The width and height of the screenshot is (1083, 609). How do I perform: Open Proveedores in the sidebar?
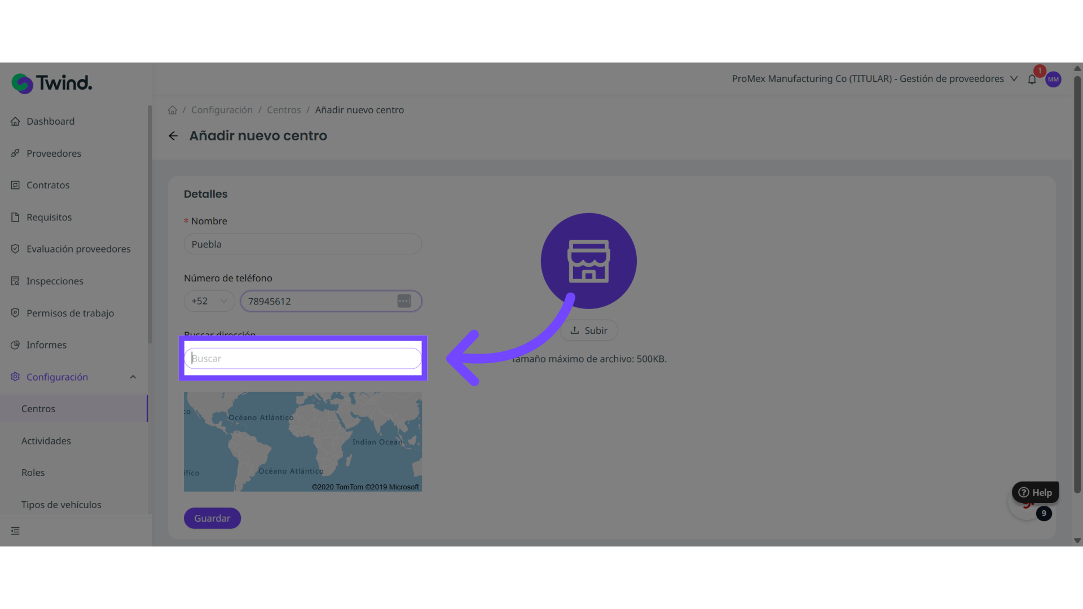pyautogui.click(x=54, y=153)
